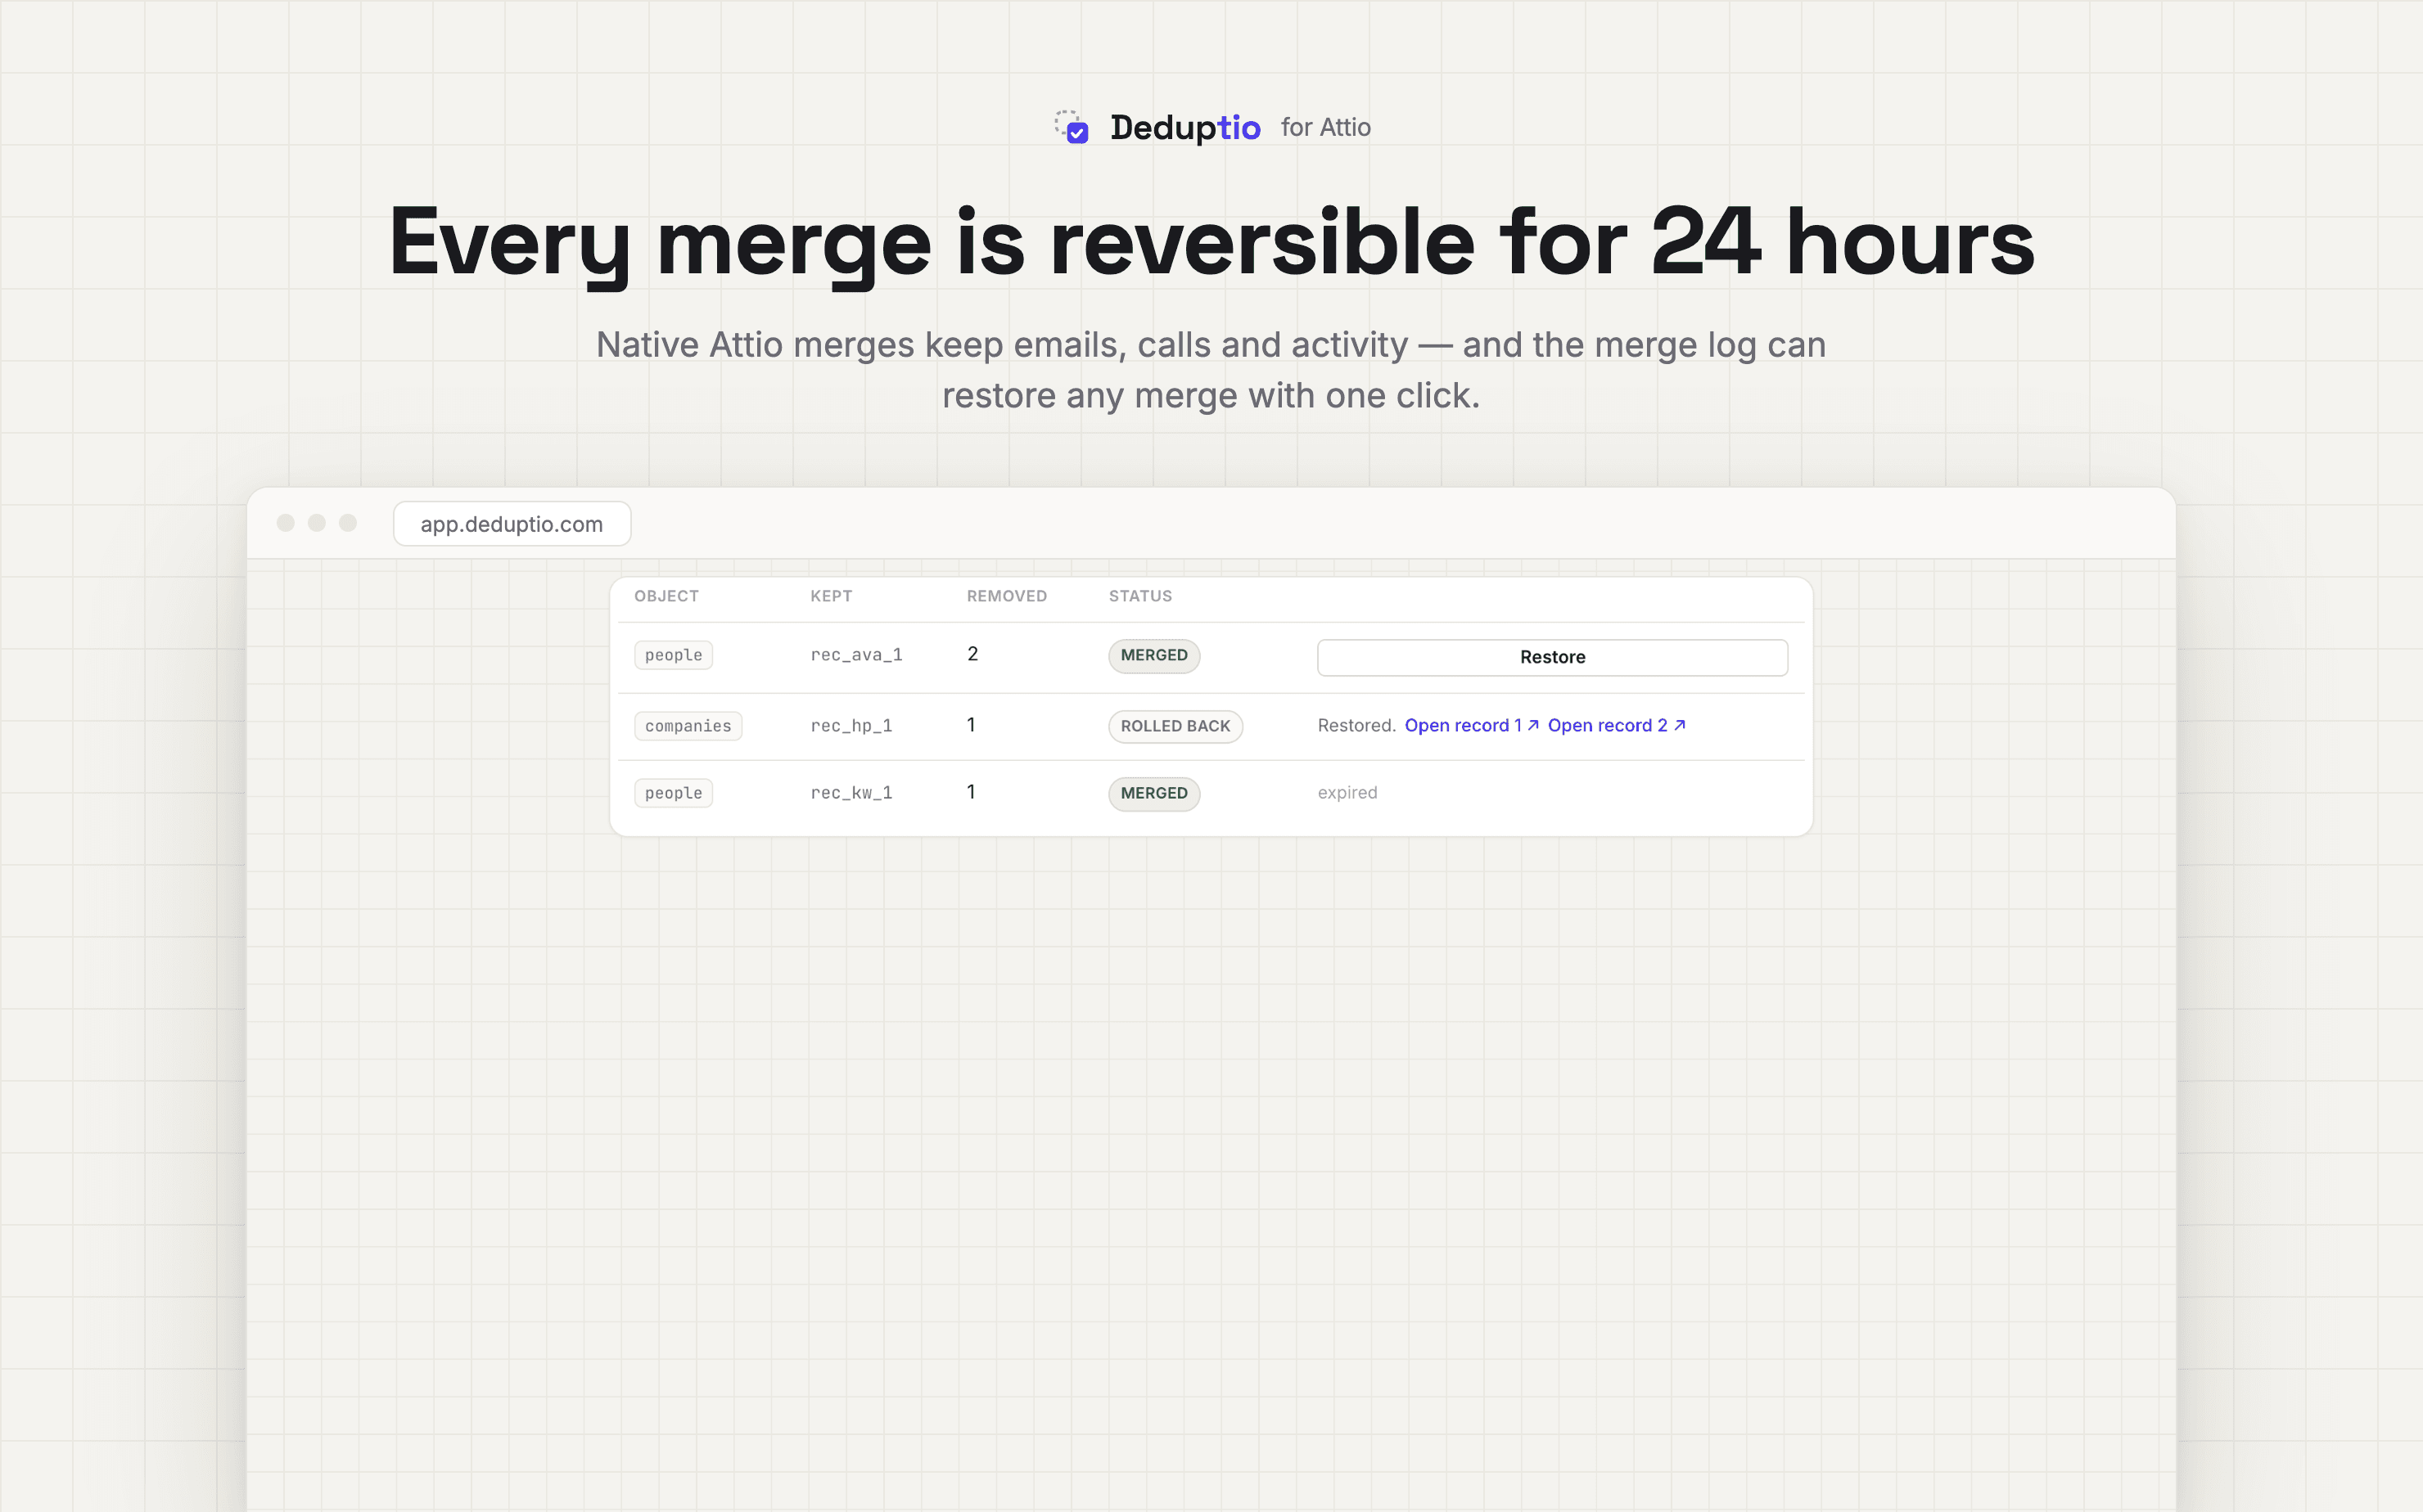The height and width of the screenshot is (1512, 2423).
Task: Select the people tag in rec_kw_1 row
Action: (x=673, y=793)
